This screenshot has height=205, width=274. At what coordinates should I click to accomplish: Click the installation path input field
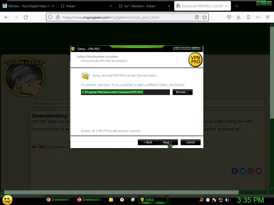125,92
